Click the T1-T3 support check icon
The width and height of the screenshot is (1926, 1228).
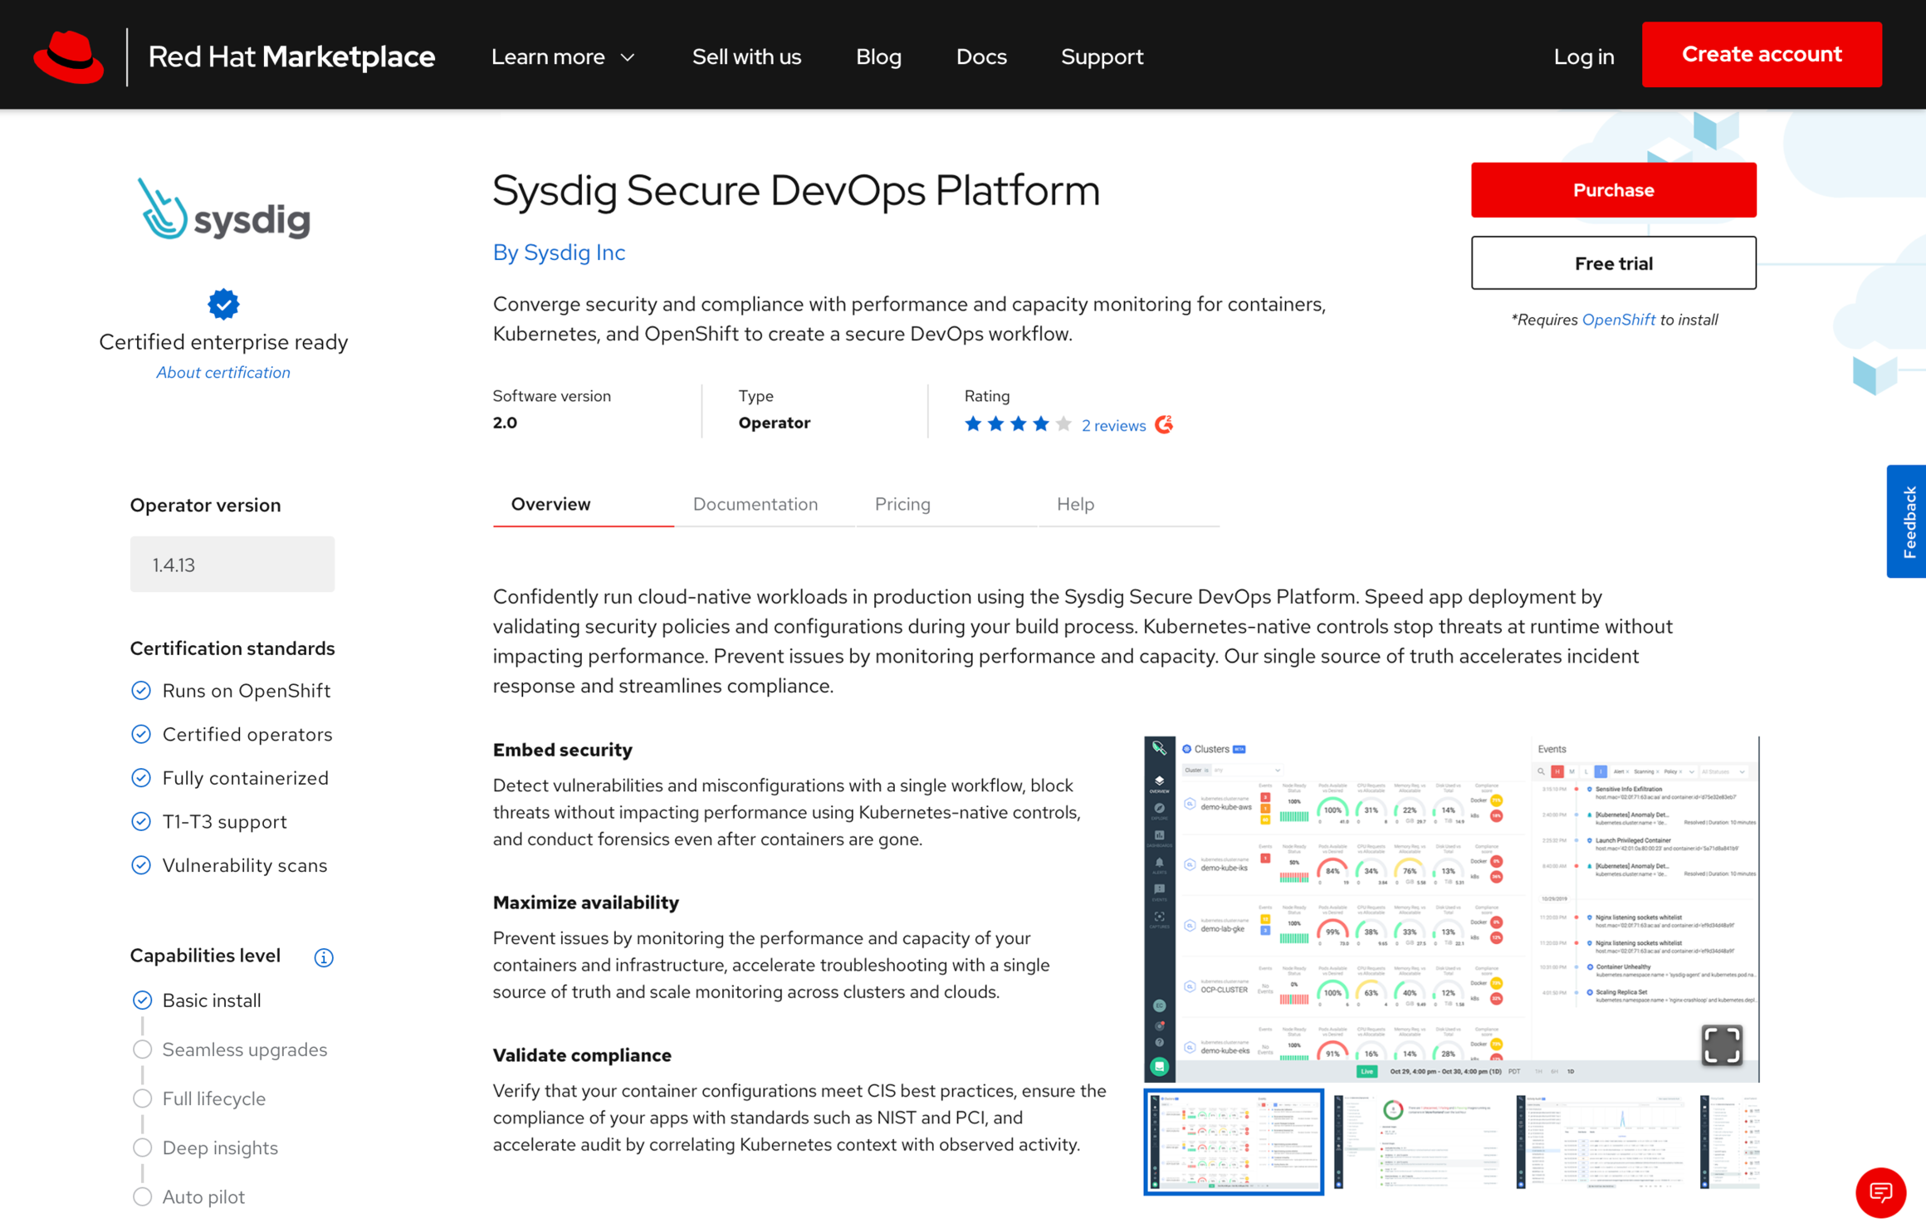pyautogui.click(x=141, y=821)
